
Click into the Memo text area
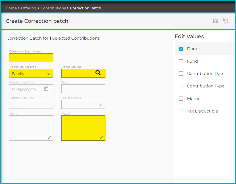coord(31,128)
